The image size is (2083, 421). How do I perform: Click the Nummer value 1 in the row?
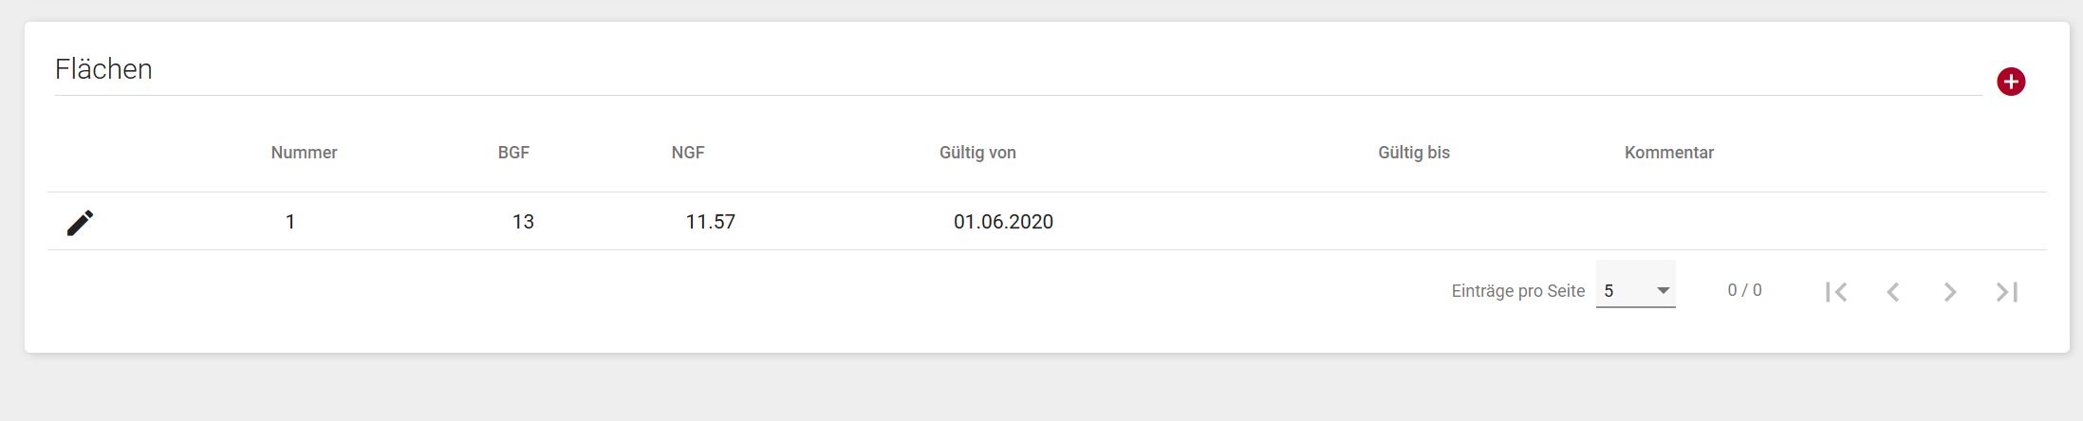(x=290, y=222)
